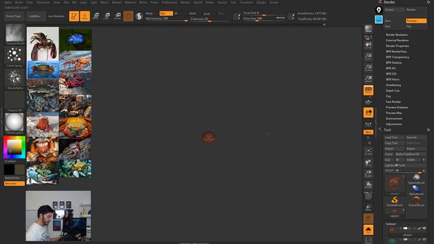
Task: Pick a color in the color picker square
Action: point(14,147)
